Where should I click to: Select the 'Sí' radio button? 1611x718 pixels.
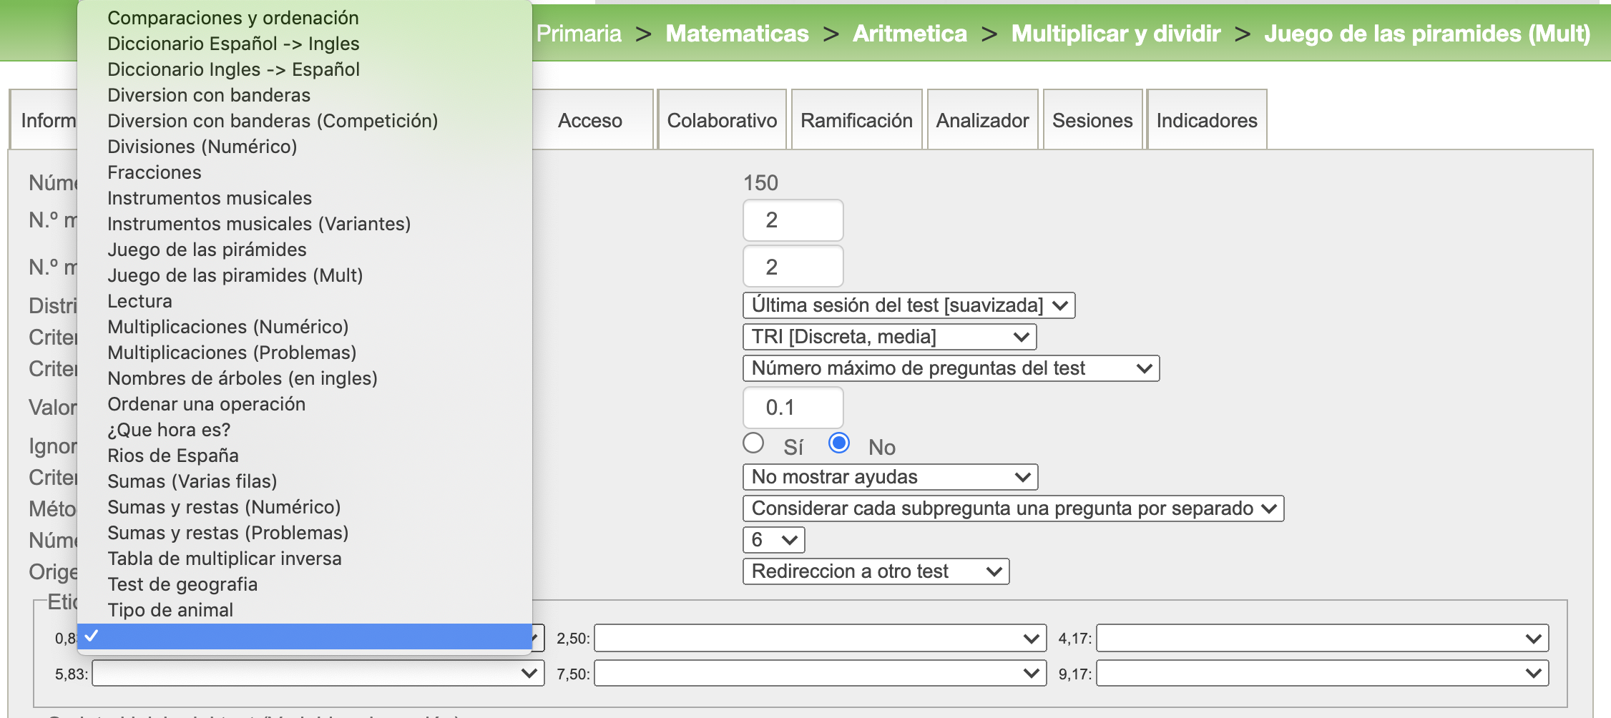753,444
